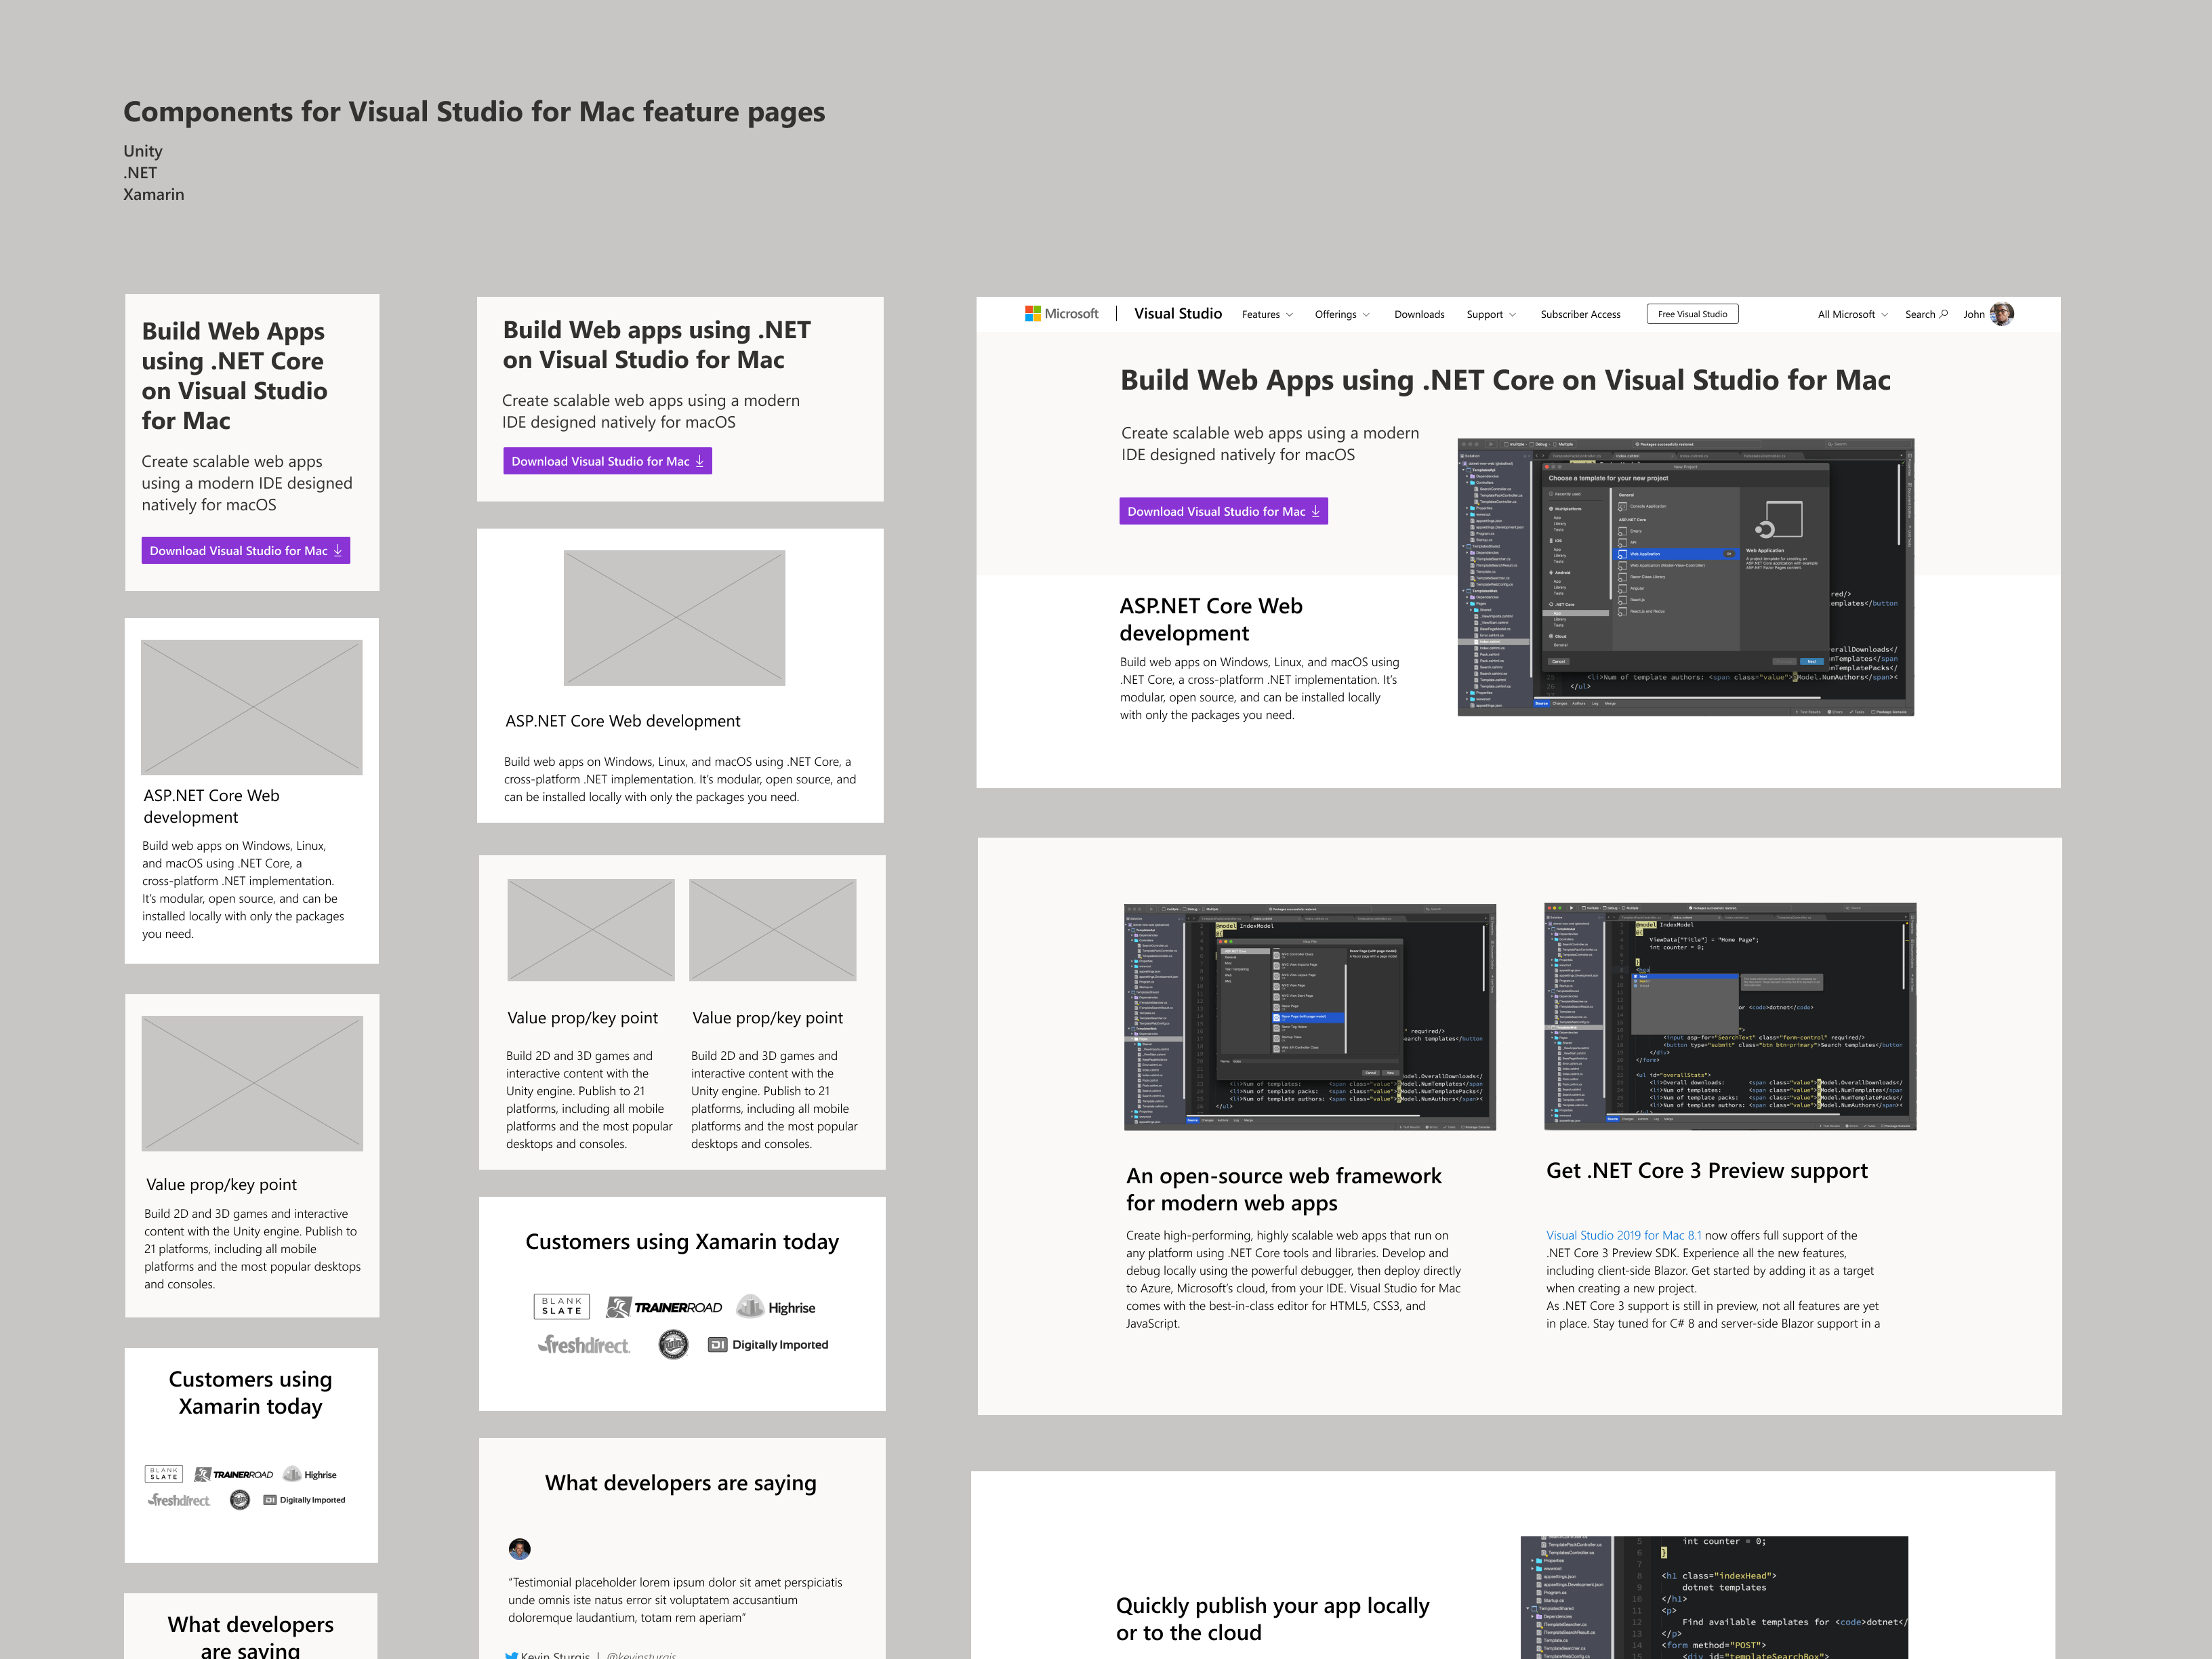This screenshot has width=2212, height=1659.
Task: Click freshdirect logo in wide customers card
Action: click(584, 1345)
